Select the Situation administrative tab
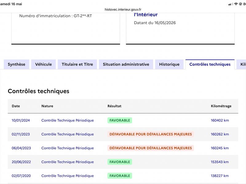 (x=126, y=64)
